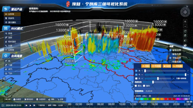Click the X axis slider track
Image resolution: width=193 pixels, height=108 pixels.
click(165, 71)
